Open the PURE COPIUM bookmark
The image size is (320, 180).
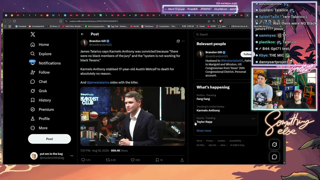tap(186, 26)
